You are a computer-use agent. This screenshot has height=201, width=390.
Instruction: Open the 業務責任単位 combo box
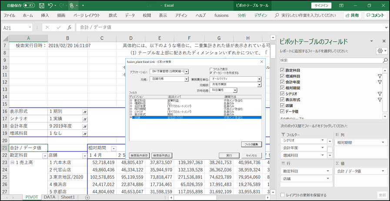pos(236,79)
